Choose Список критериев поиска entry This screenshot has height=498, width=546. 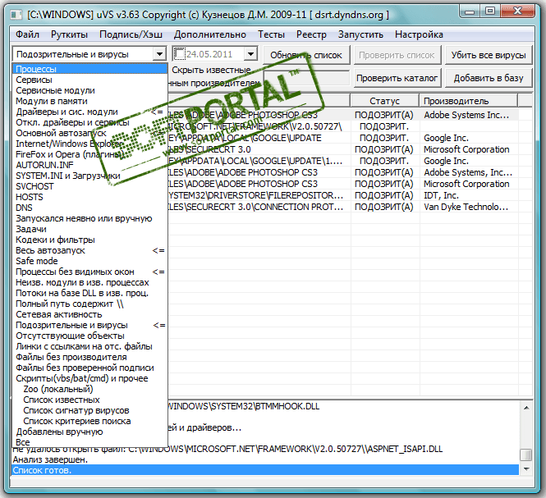[x=89, y=421]
